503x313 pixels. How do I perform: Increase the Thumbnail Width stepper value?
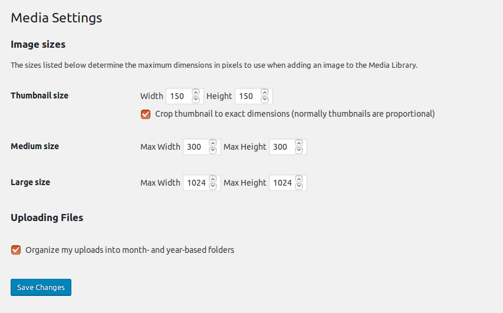(x=196, y=92)
